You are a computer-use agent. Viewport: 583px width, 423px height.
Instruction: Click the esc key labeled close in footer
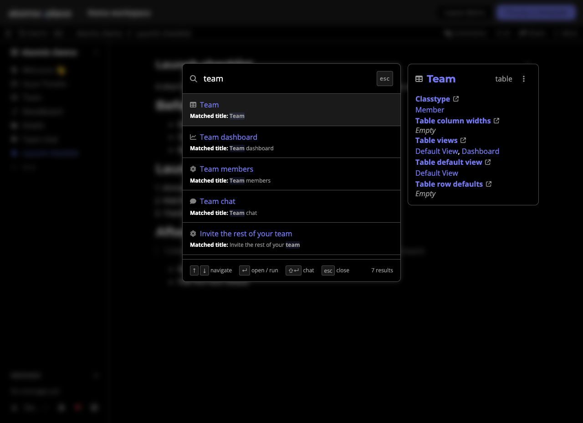328,270
